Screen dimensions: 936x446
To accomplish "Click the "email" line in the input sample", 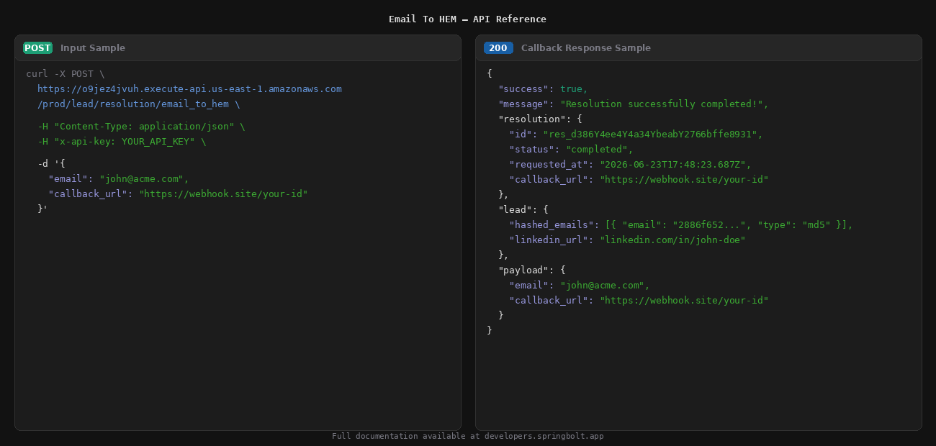I will (x=119, y=179).
